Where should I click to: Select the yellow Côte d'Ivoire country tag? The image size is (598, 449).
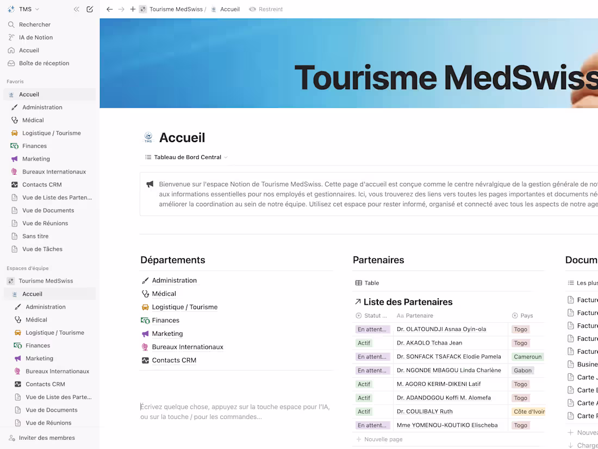coord(528,411)
